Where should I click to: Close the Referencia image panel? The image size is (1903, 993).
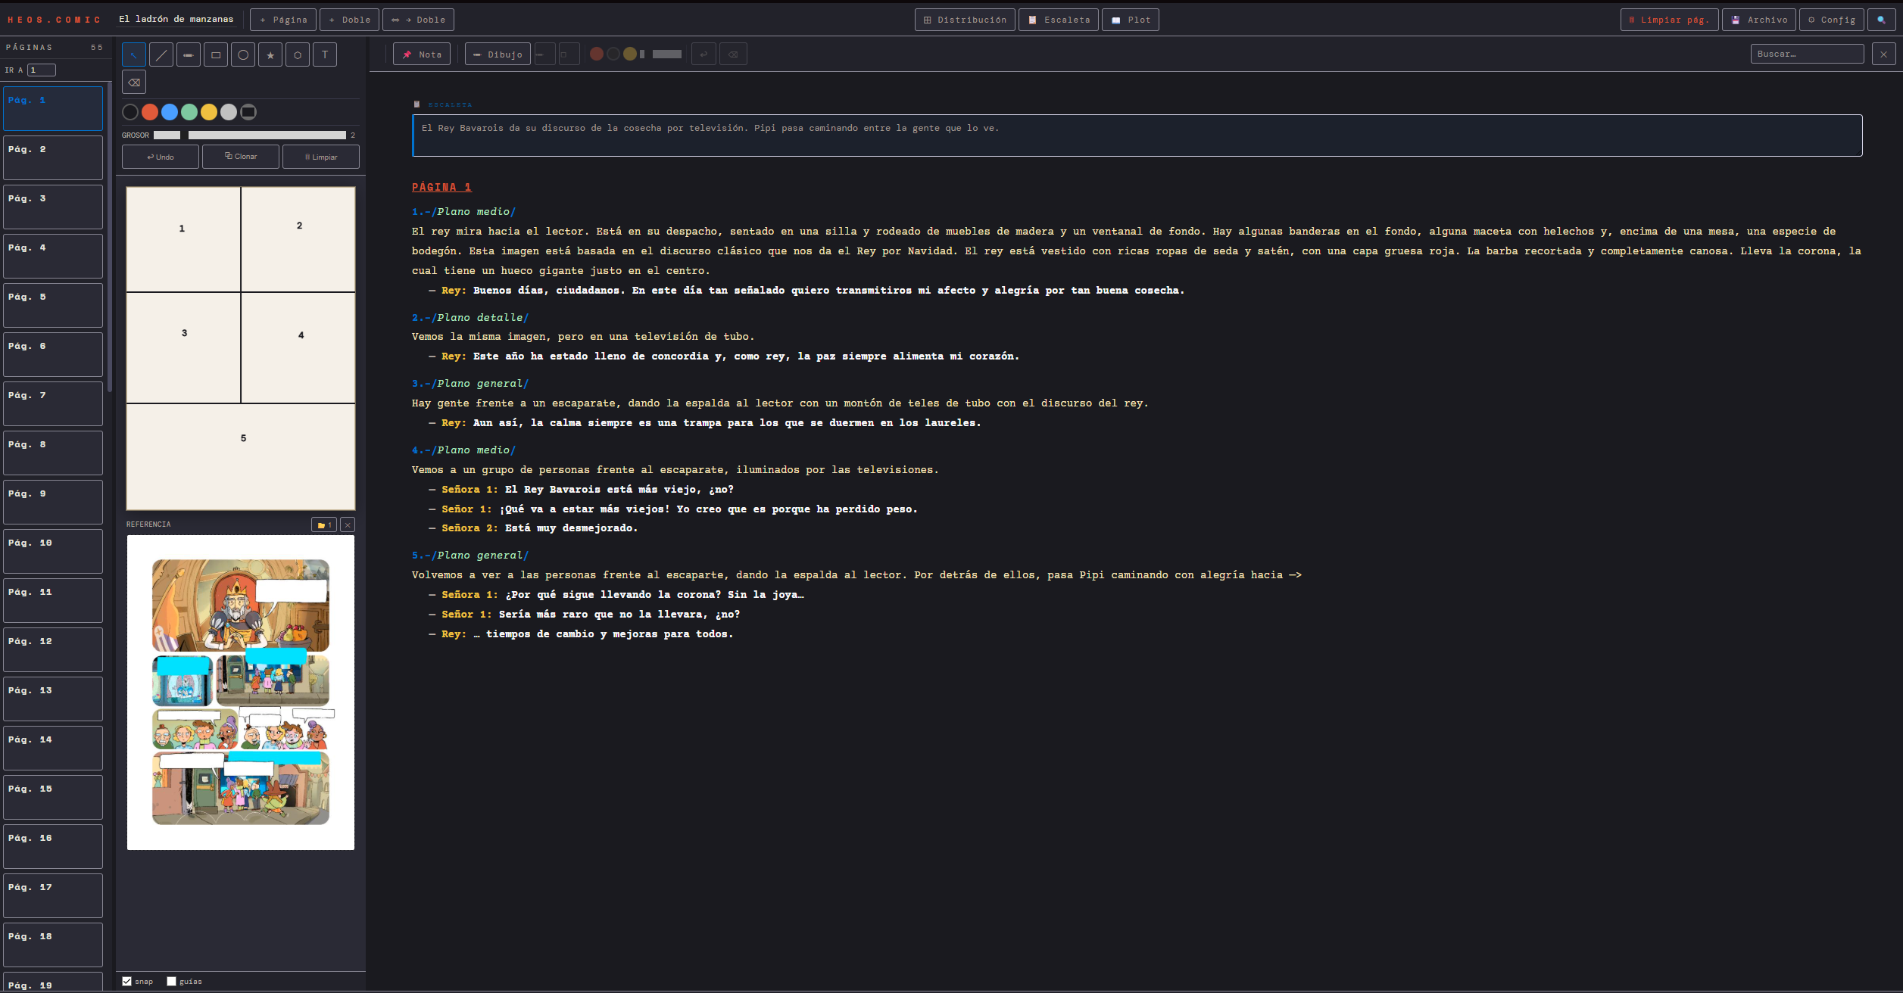(x=348, y=525)
